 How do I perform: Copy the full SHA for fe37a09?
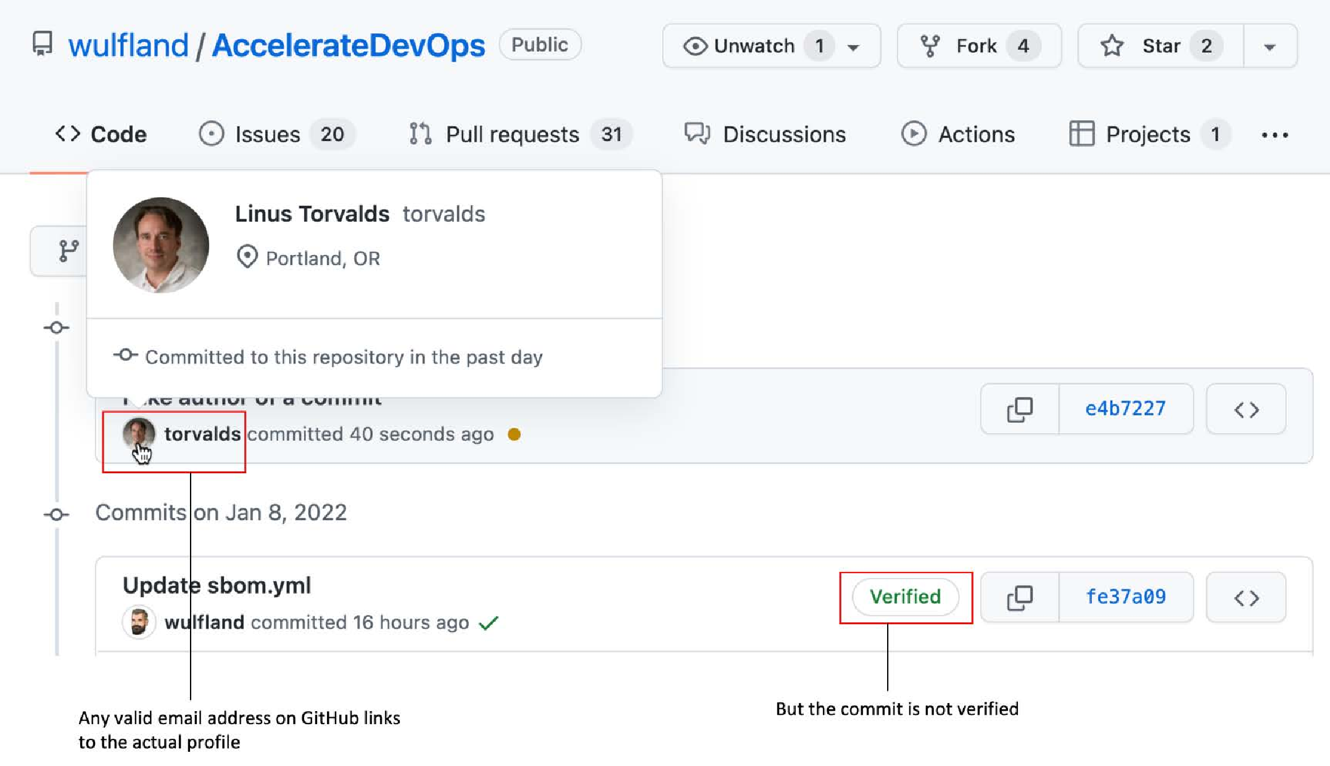click(1020, 598)
